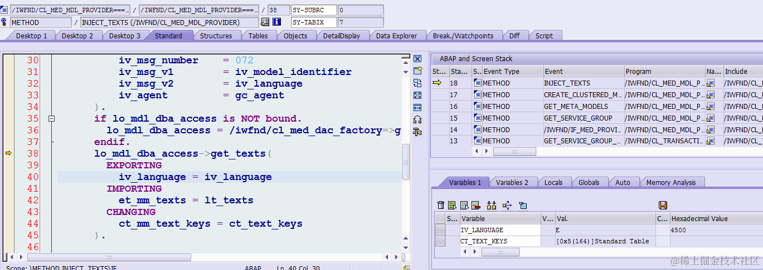Open the Data Explorer tab
The image size is (763, 270).
coord(396,36)
